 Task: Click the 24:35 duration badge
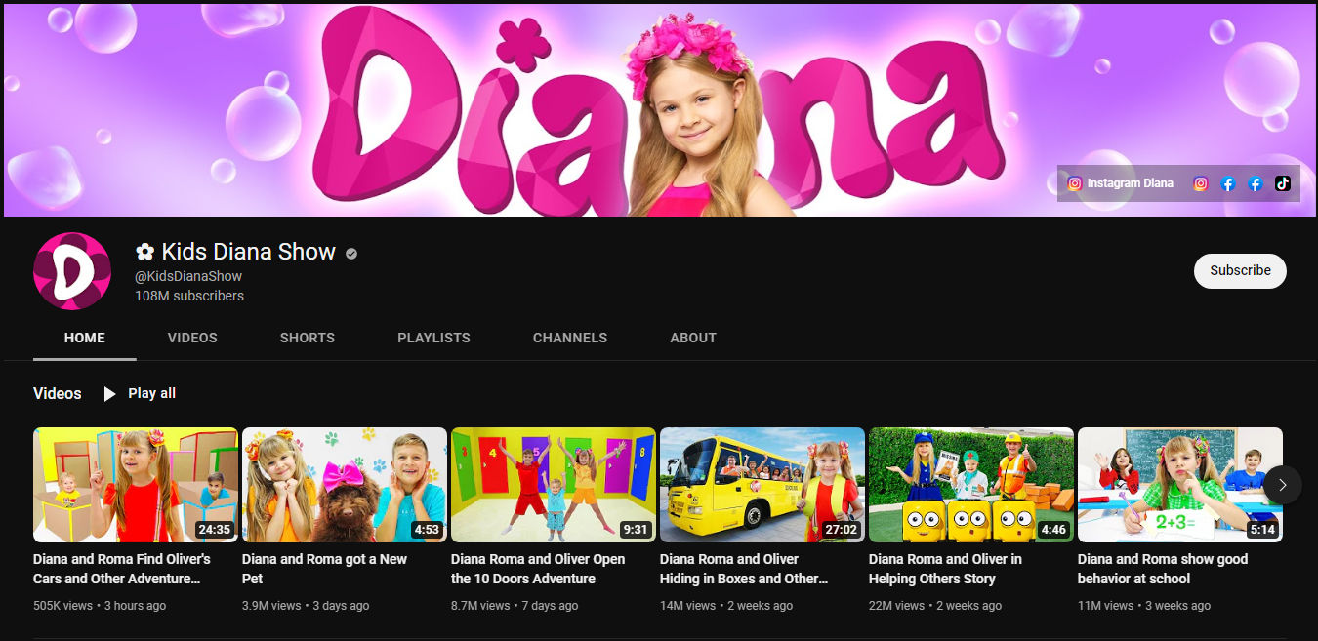click(x=214, y=530)
